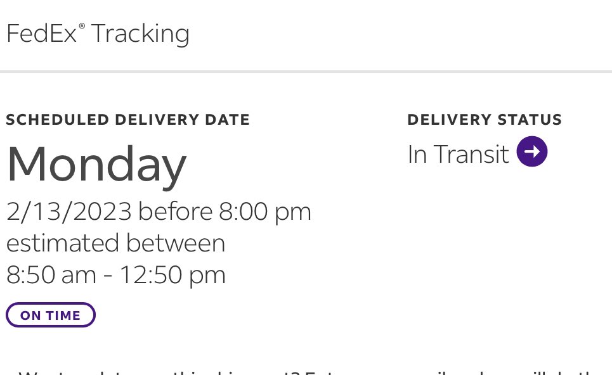612x375 pixels.
Task: Click the DELIVERY STATUS label
Action: point(485,120)
